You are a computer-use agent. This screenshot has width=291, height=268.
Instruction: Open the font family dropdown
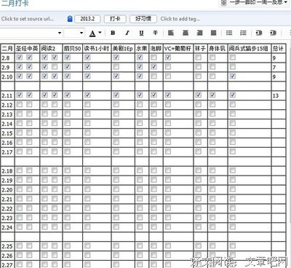point(60,33)
